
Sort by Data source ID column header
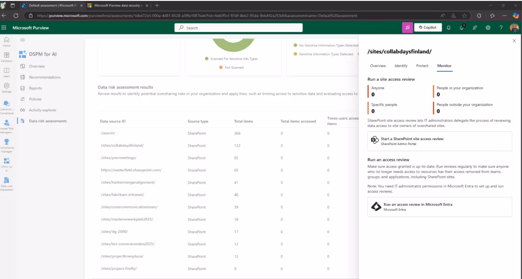point(112,121)
